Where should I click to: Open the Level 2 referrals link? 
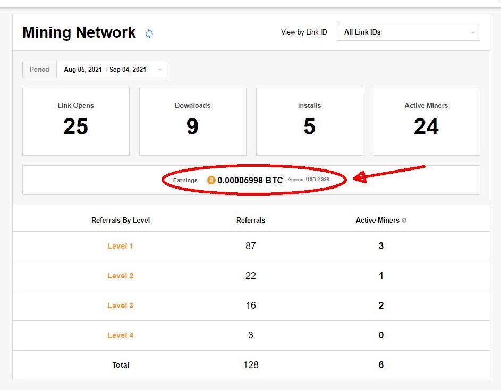coord(120,276)
